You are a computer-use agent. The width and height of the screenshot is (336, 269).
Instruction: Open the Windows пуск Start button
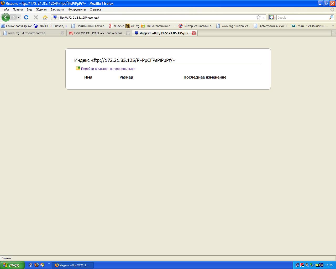(x=12, y=265)
